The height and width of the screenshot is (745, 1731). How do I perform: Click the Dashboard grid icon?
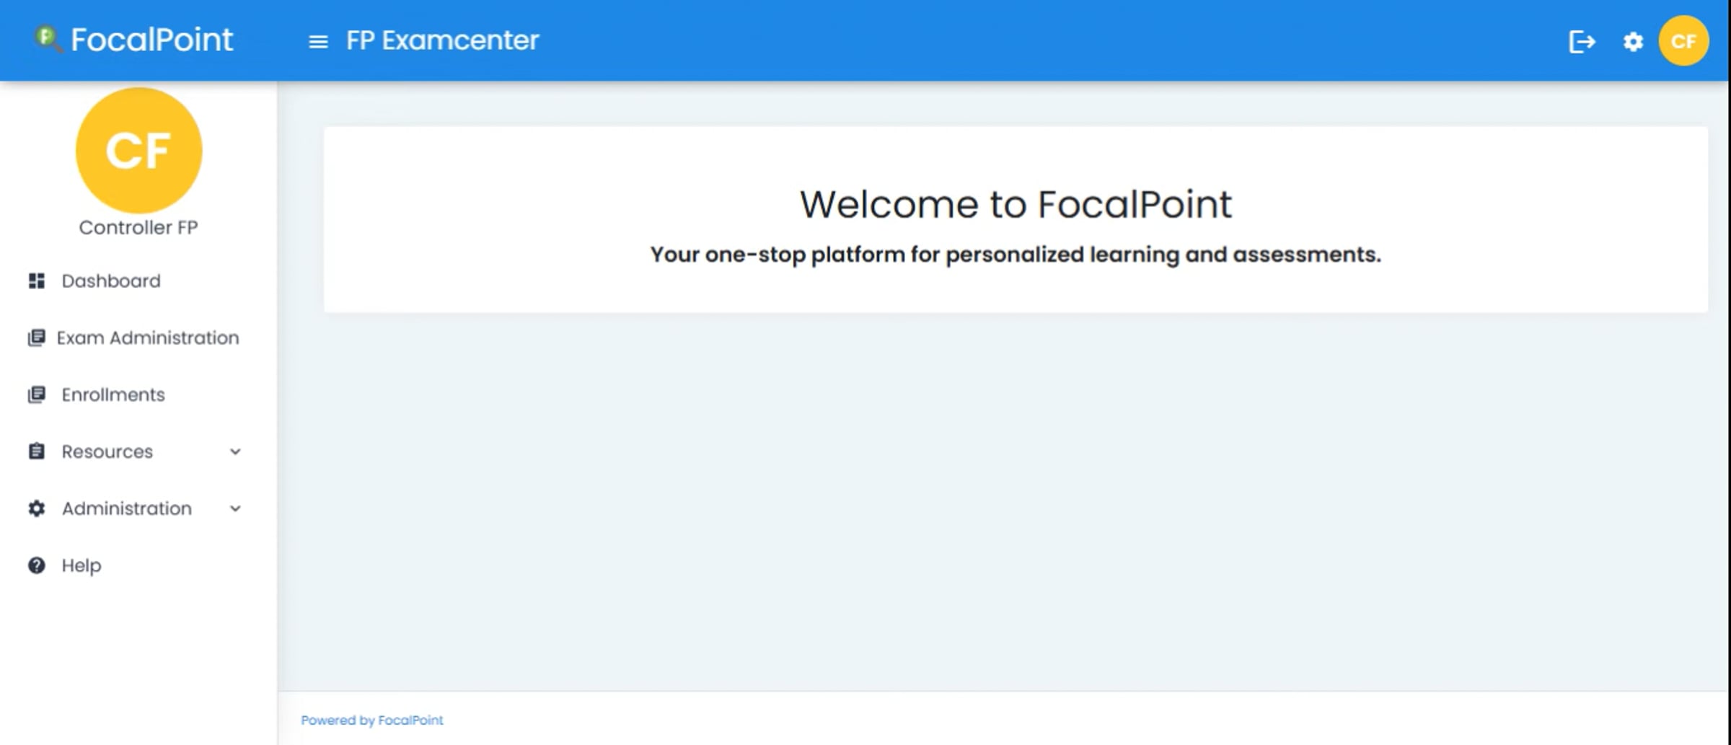[37, 281]
